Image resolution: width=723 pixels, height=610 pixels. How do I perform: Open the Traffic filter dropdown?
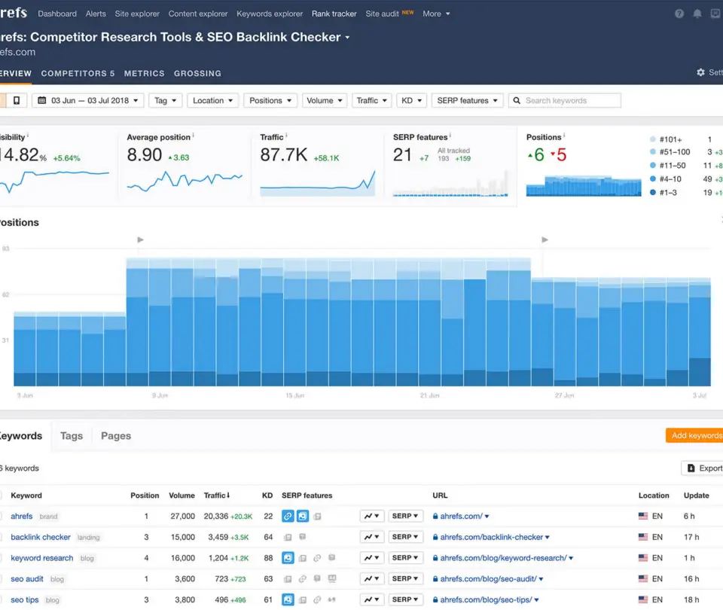[371, 100]
